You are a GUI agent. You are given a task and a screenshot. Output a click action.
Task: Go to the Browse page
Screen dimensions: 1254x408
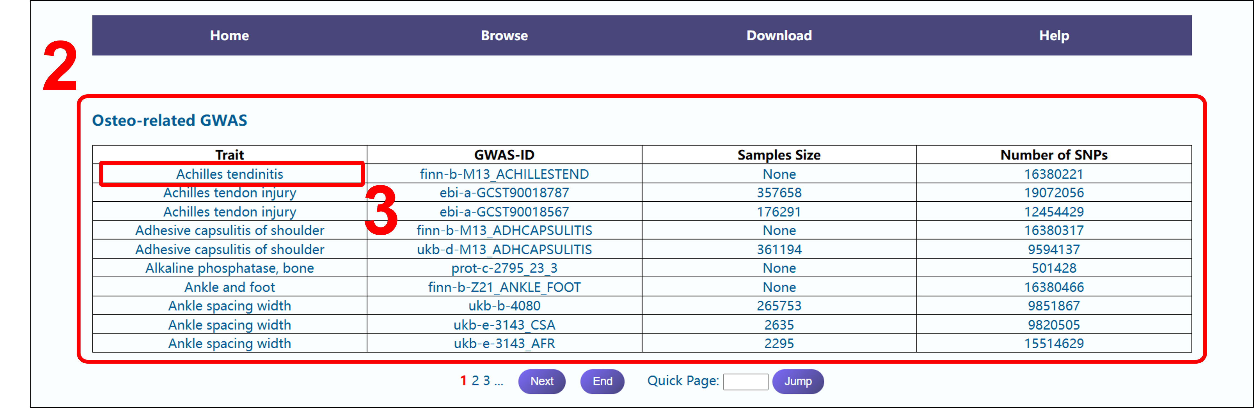504,36
